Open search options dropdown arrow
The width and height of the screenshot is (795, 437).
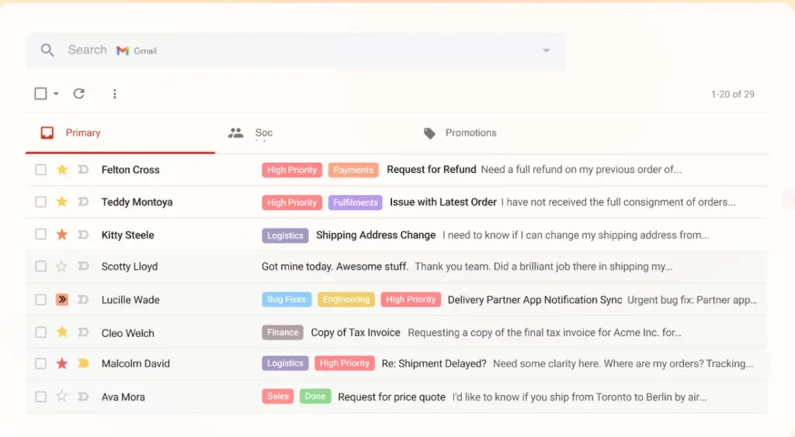pos(546,50)
